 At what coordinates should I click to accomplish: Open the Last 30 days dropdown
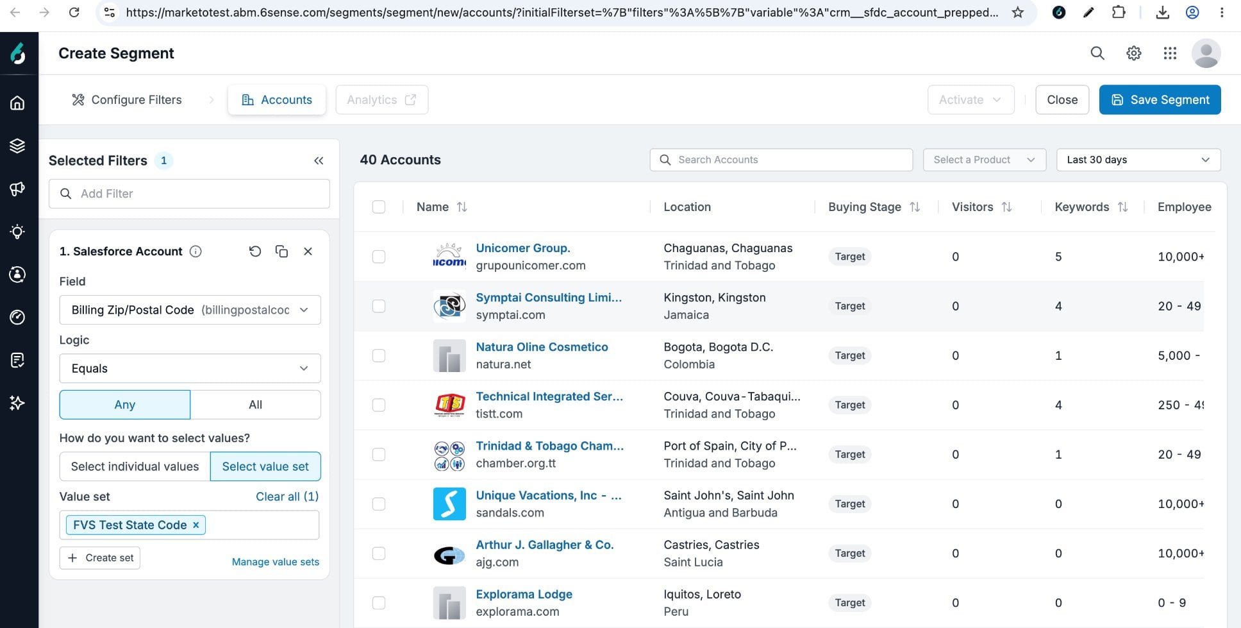(1138, 160)
